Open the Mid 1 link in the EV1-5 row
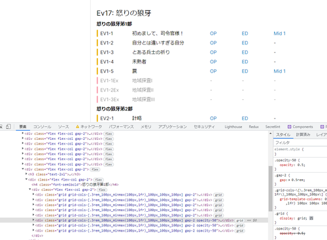This screenshot has height=240, width=327. (x=279, y=71)
